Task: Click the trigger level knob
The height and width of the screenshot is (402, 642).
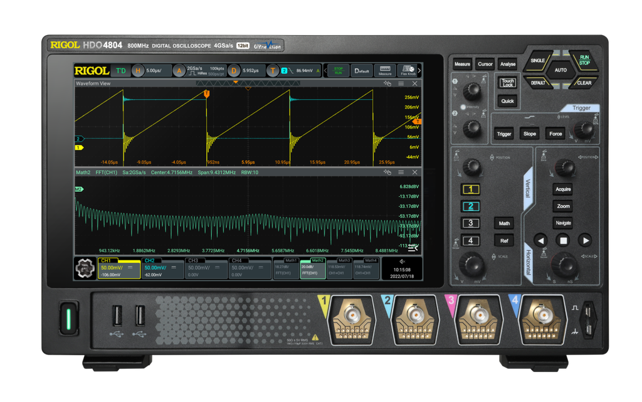Action: click(584, 129)
